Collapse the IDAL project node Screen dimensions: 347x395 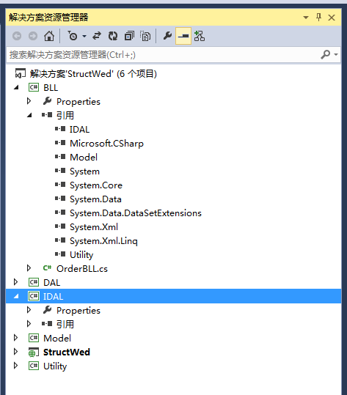[16, 296]
